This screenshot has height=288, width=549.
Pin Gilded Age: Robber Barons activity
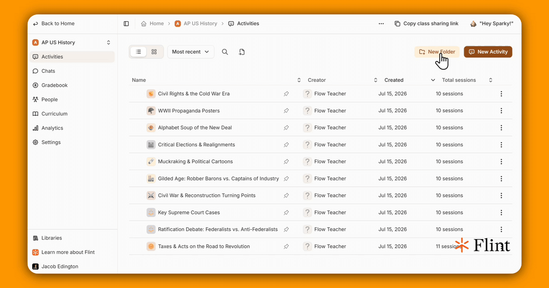286,179
